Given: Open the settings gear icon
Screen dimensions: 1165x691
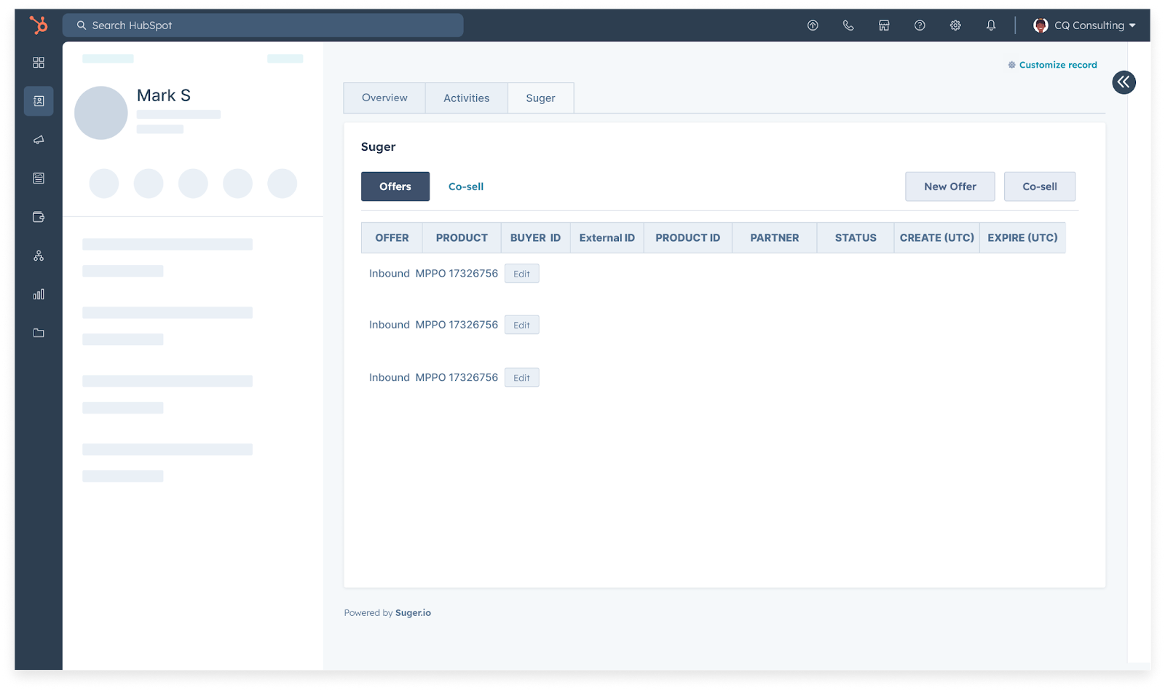Looking at the screenshot, I should tap(955, 25).
